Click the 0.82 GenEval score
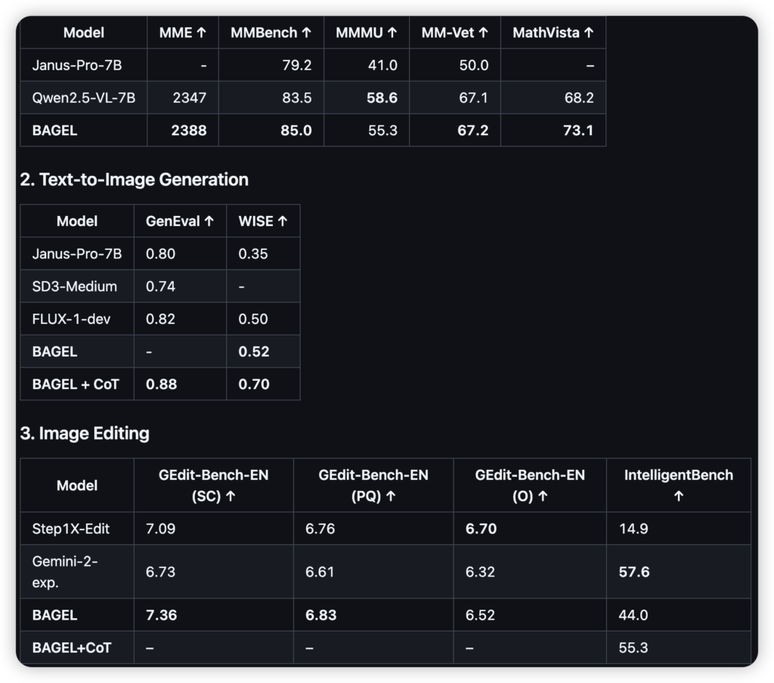Image resolution: width=774 pixels, height=683 pixels. click(160, 319)
